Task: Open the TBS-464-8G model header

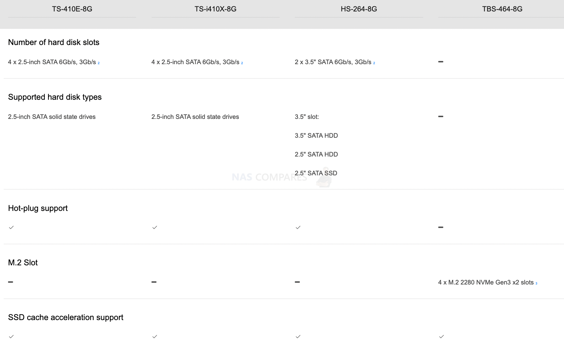Action: click(x=502, y=9)
